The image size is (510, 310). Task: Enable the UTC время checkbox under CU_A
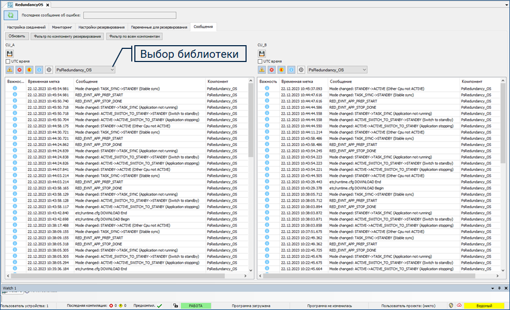(8, 61)
